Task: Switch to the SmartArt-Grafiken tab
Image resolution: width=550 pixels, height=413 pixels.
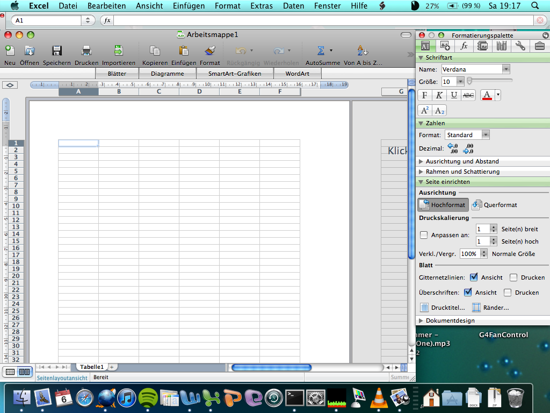Action: pyautogui.click(x=235, y=73)
